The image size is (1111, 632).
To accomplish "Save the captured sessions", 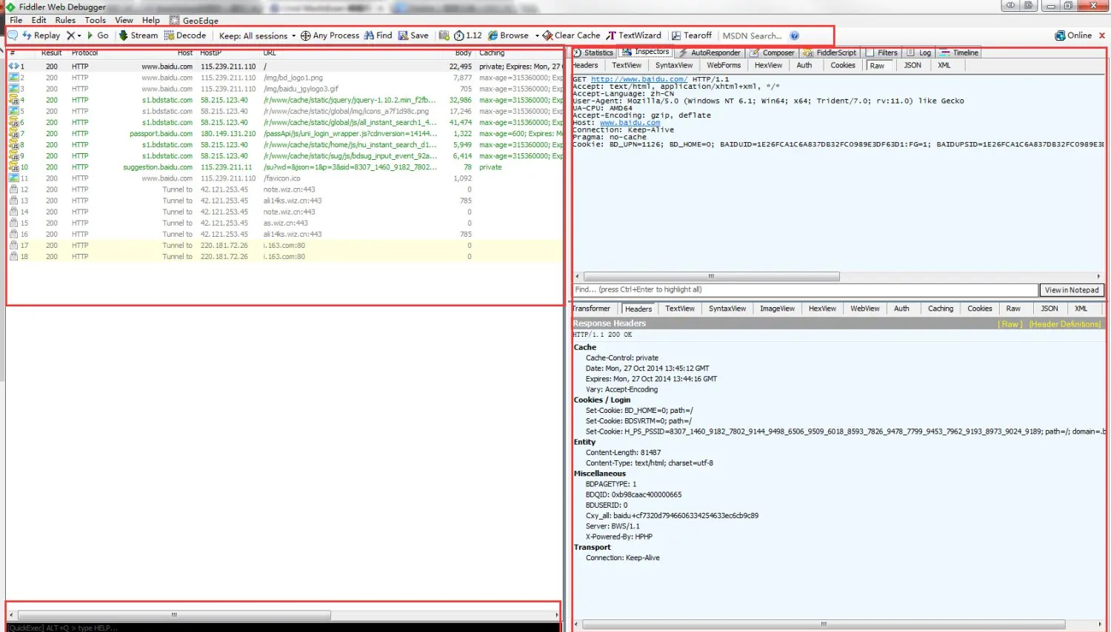I will click(x=413, y=36).
